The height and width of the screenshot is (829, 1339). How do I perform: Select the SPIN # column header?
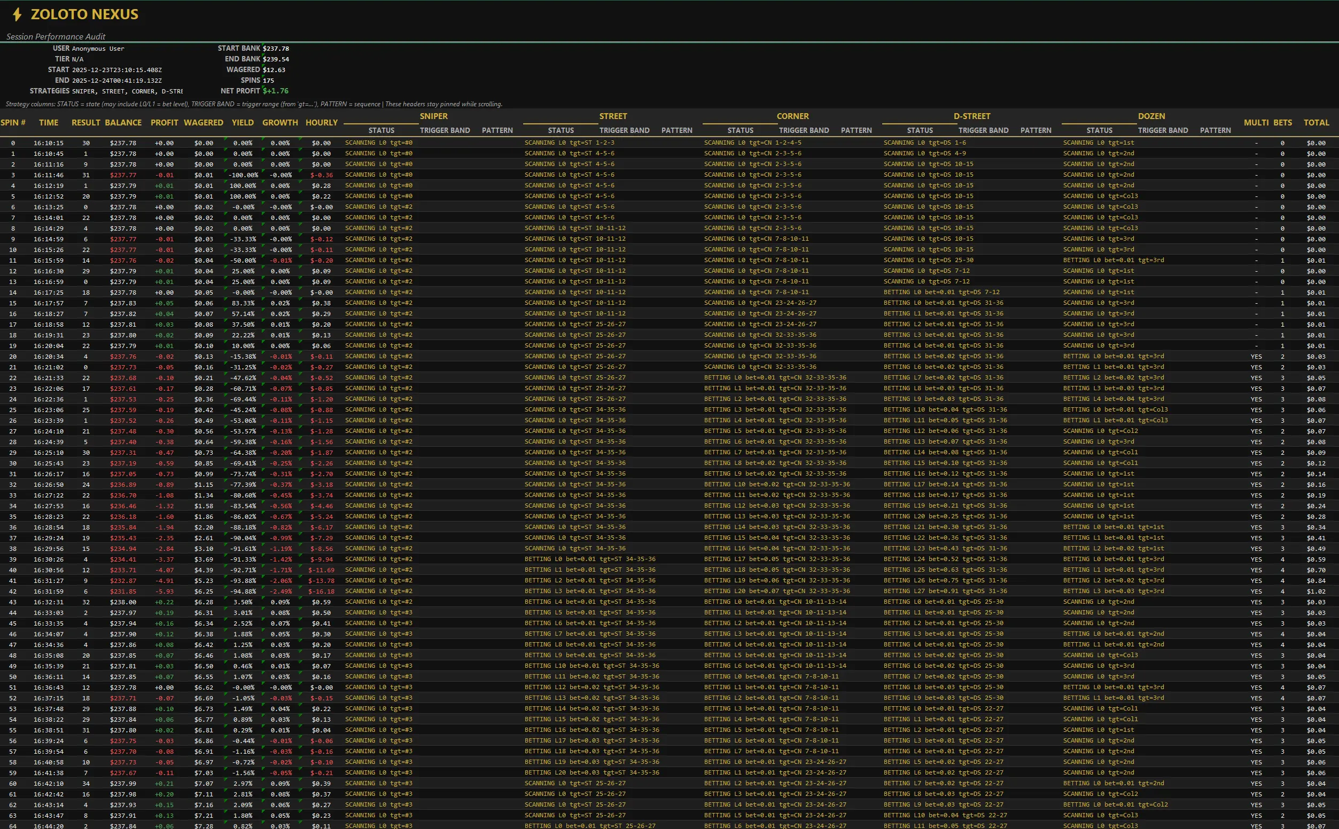pyautogui.click(x=13, y=122)
